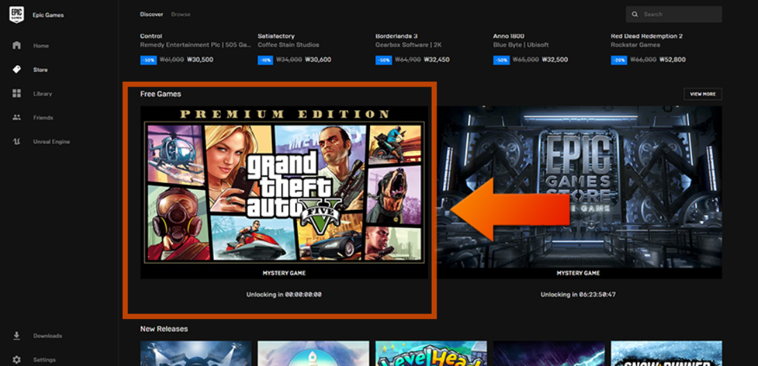Open the Borderlands 3 game title

point(396,36)
